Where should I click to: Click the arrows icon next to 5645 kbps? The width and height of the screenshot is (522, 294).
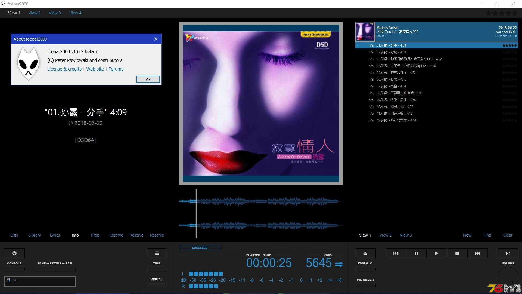pyautogui.click(x=339, y=264)
